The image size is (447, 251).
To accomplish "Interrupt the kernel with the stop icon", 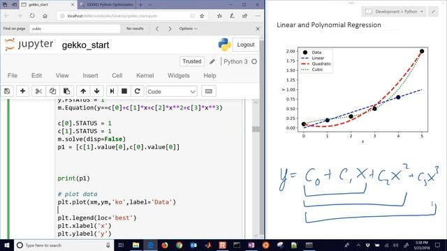I will click(124, 91).
